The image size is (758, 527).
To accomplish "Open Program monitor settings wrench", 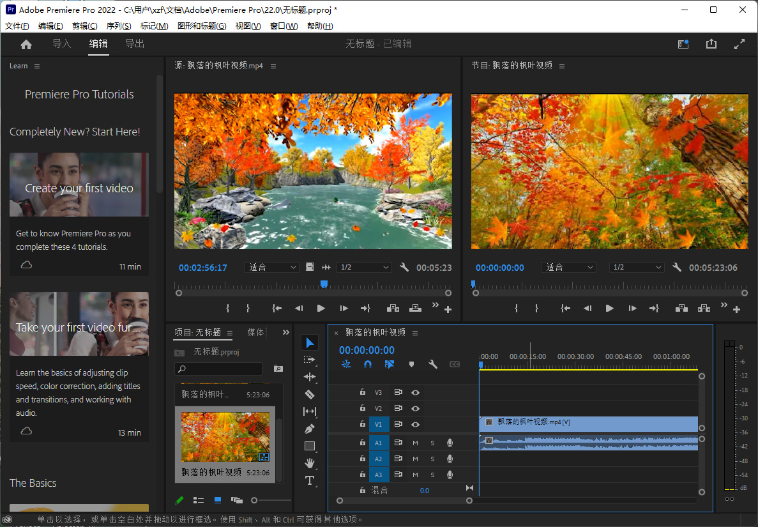I will coord(677,267).
